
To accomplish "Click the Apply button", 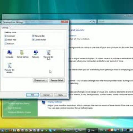I will [x=61, y=95].
